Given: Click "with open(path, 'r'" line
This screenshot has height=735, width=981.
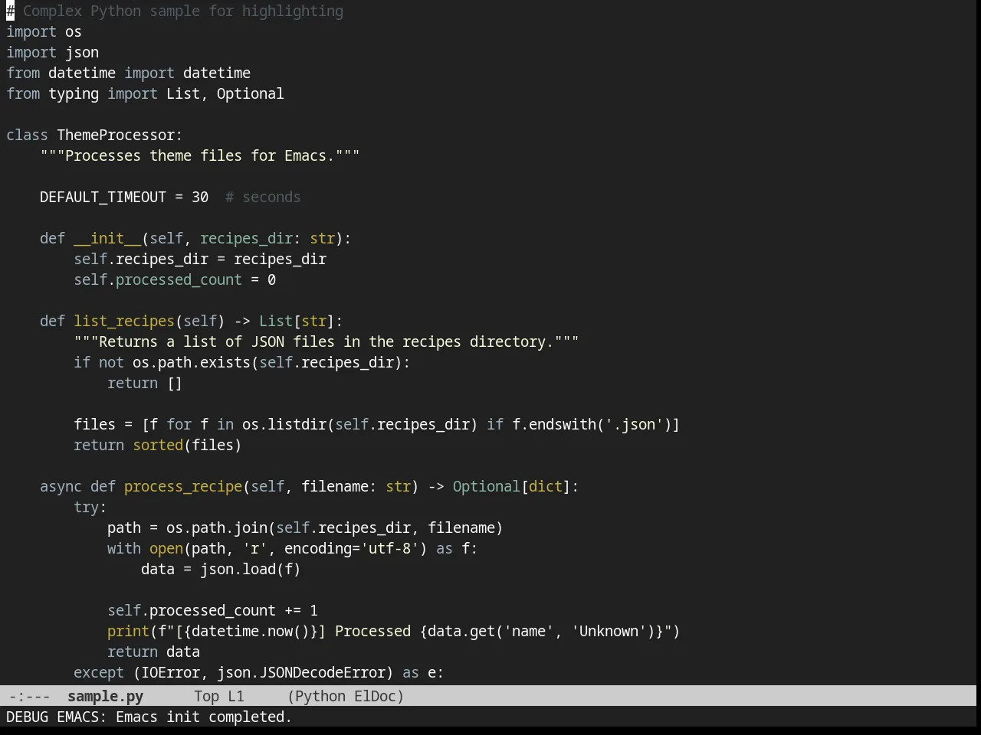Looking at the screenshot, I should 293,549.
